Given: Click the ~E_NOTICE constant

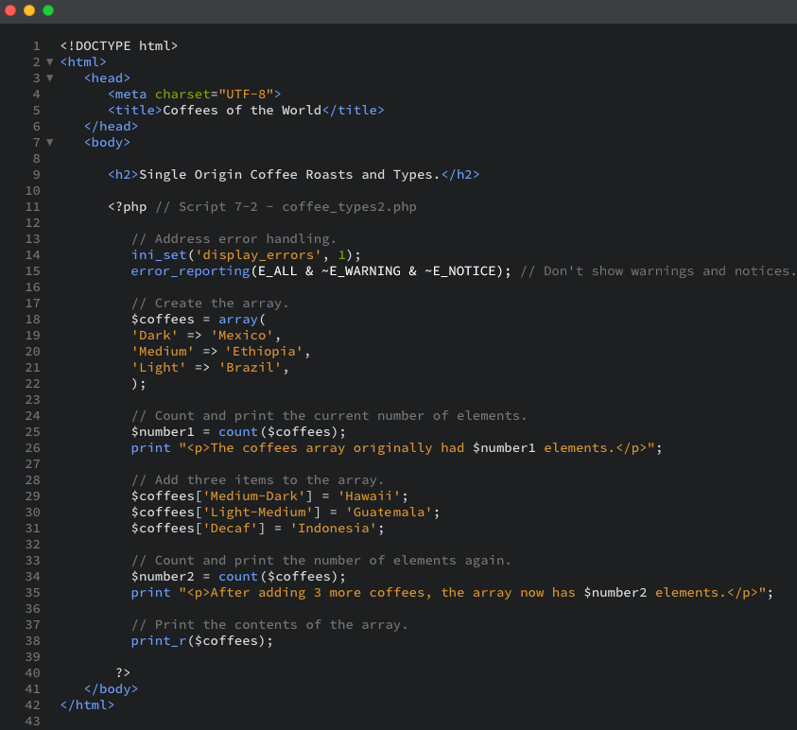Looking at the screenshot, I should pyautogui.click(x=460, y=271).
